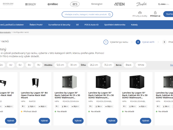The height and width of the screenshot is (130, 173).
Task: Open the black 9U Rack Cabinet image
Action: coord(103,82)
